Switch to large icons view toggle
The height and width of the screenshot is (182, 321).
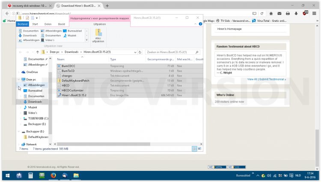tap(200, 149)
